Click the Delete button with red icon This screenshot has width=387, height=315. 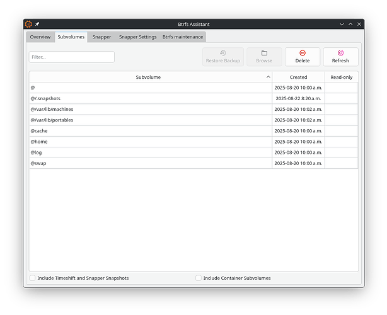pyautogui.click(x=302, y=57)
